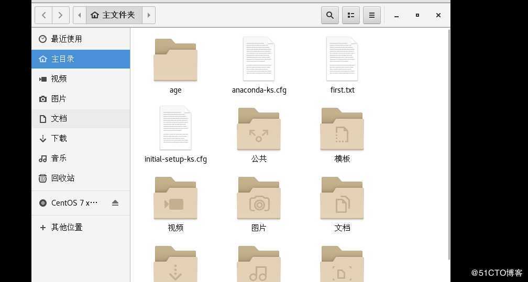This screenshot has width=528, height=282.
Task: Click the file view vertical scrollbar
Action: [x=448, y=145]
